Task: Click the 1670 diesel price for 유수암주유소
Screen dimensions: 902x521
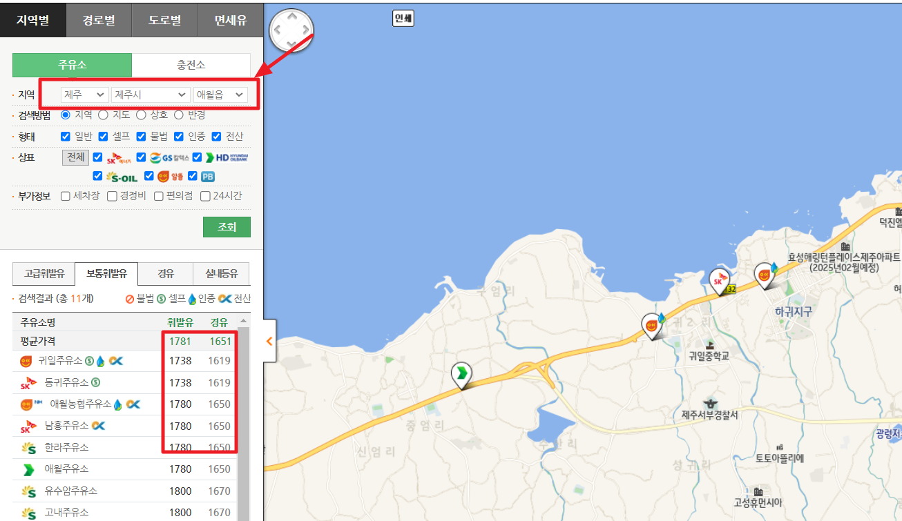Action: click(219, 491)
